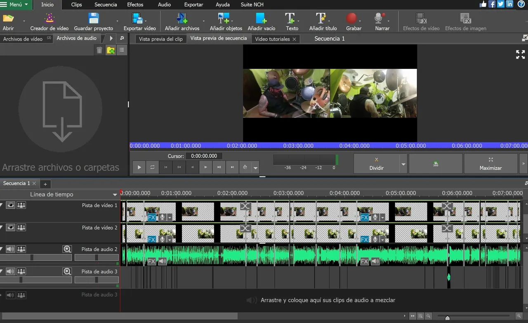Click the Exportar vídeo icon

point(137,18)
